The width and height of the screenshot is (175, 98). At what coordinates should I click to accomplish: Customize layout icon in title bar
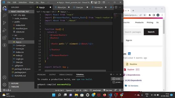click(x=104, y=2)
